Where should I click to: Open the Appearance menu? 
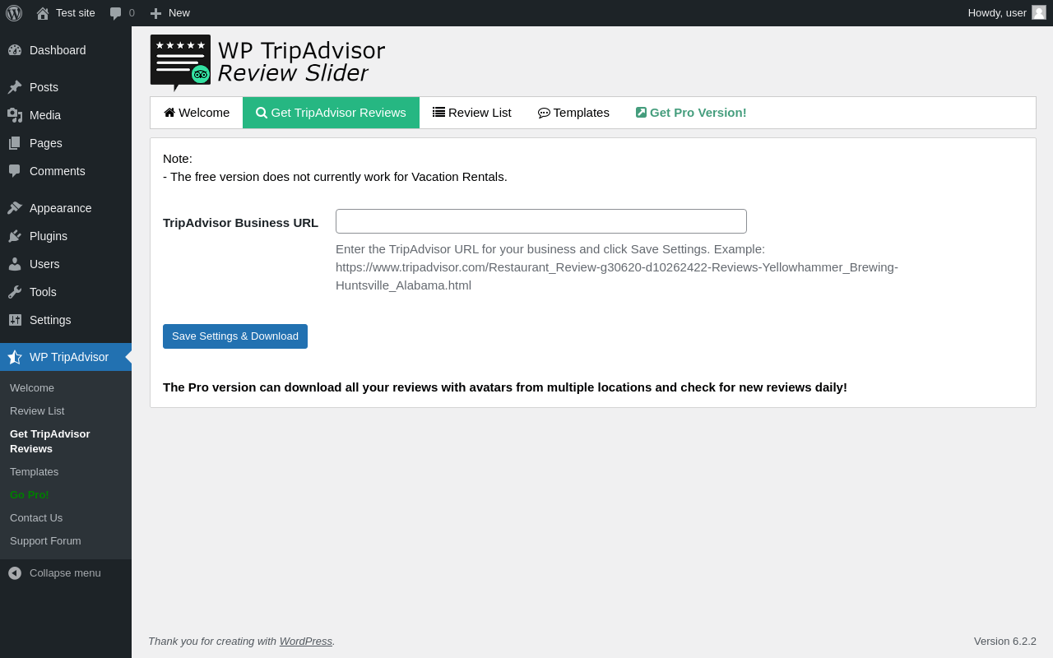66,208
